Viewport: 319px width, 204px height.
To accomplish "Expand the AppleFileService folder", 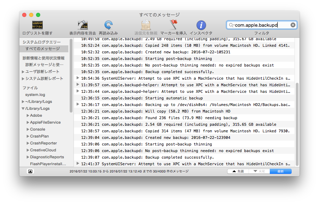I will click(28, 122).
